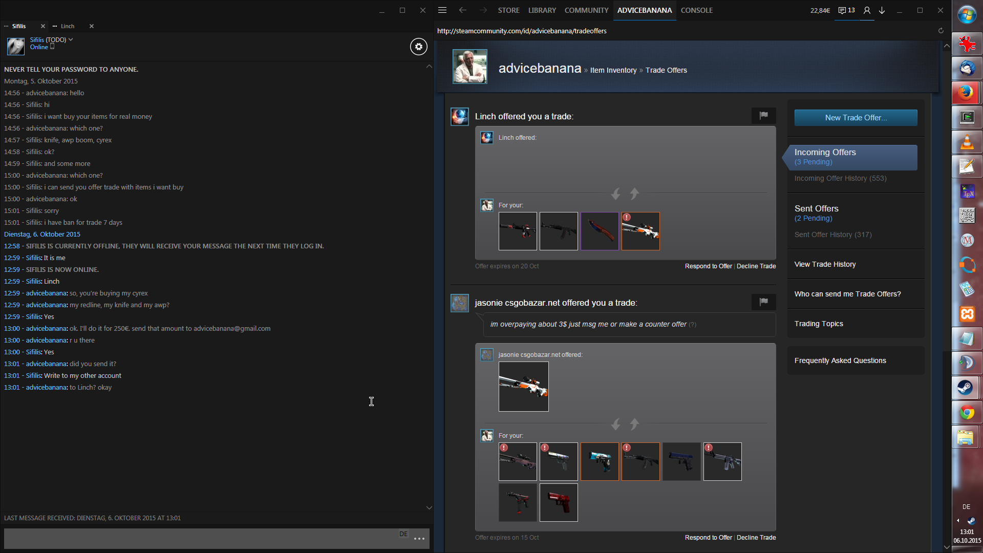Screen dimensions: 983x553
Task: Click the hamburger menu icon in Steam
Action: [x=442, y=10]
